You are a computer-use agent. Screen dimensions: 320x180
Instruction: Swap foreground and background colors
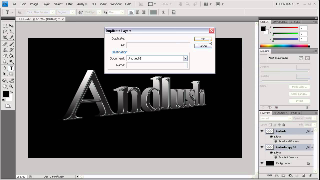11,92
